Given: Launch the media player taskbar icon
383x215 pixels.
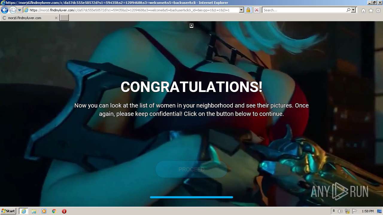Looking at the screenshot, I should click(x=44, y=211).
